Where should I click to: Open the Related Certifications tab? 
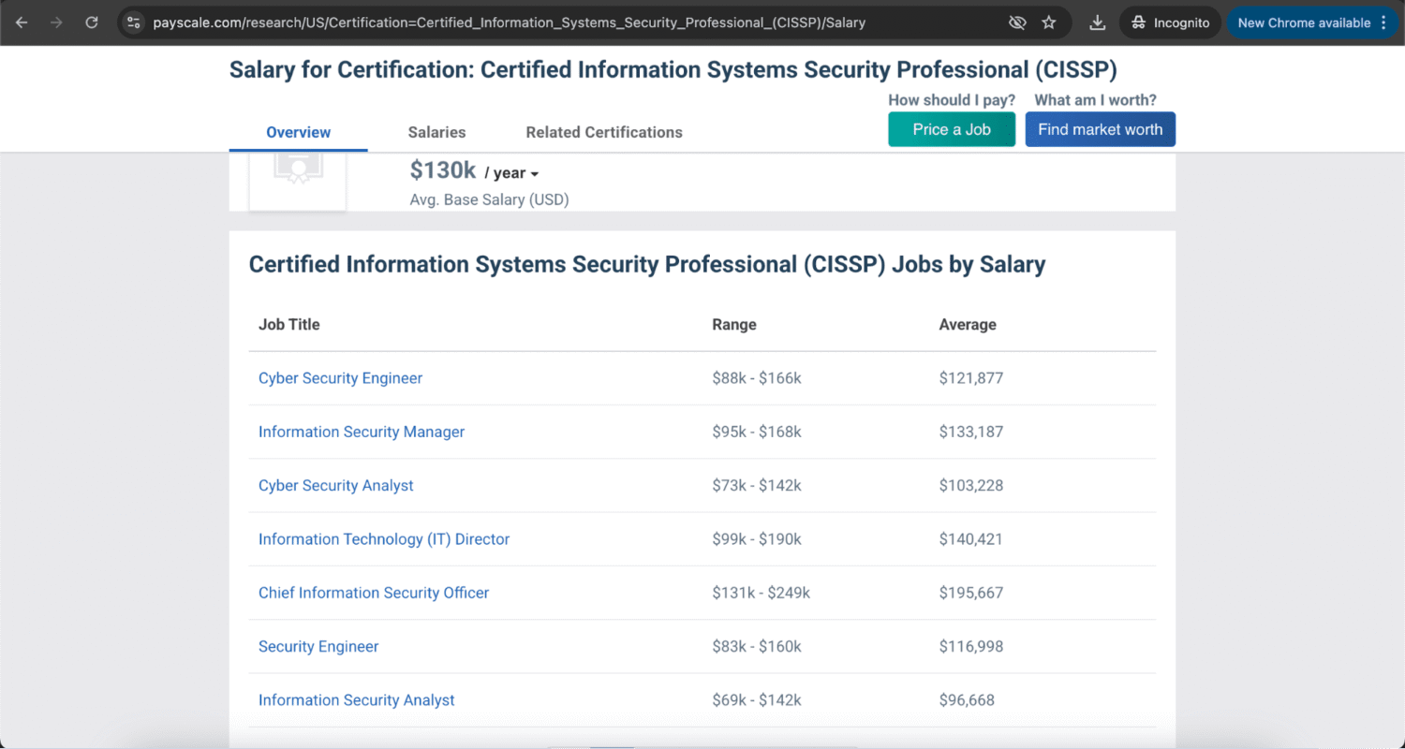coord(604,132)
